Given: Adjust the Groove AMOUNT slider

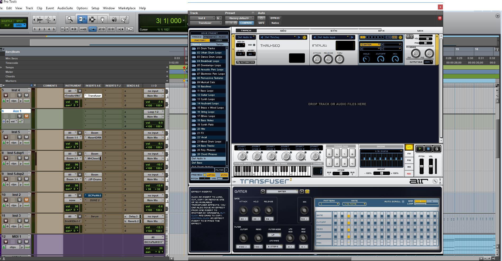Looking at the screenshot, I should click(x=381, y=173).
